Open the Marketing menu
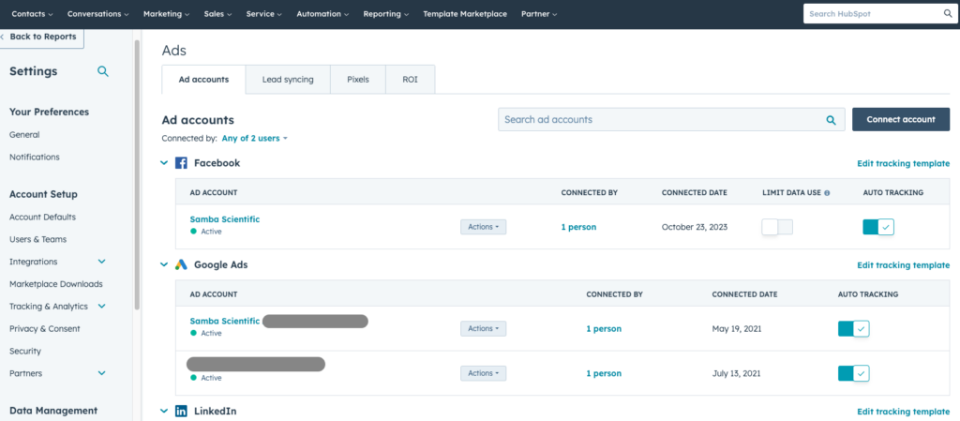Screen dimensions: 960x421 click(166, 13)
